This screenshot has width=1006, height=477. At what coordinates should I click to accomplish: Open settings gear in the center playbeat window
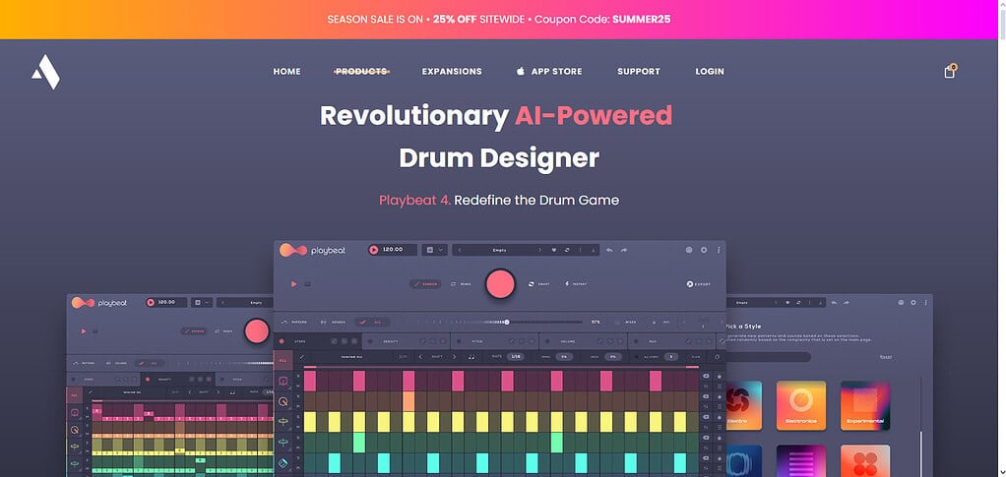point(704,250)
